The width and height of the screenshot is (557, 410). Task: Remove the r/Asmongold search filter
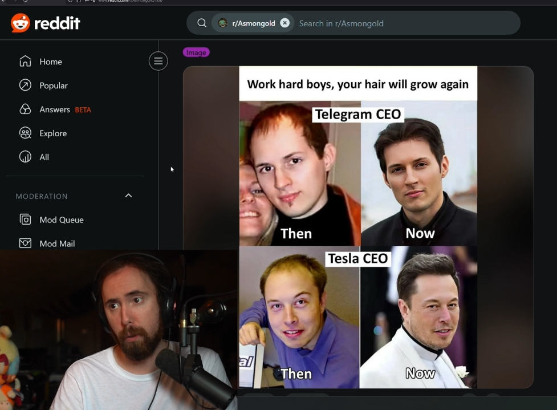point(284,23)
